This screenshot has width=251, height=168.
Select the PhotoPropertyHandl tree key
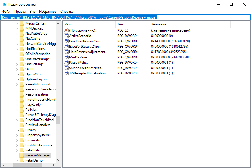pos(41,100)
